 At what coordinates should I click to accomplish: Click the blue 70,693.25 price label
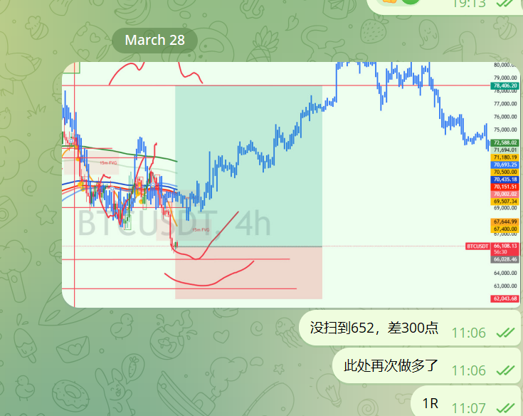(x=504, y=165)
